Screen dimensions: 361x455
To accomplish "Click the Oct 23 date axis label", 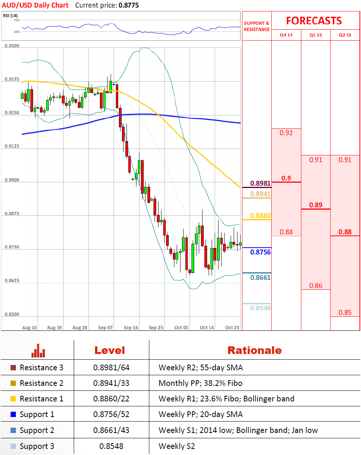I will [232, 328].
